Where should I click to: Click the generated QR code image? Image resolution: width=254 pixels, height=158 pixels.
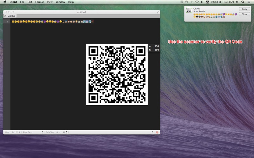tap(117, 75)
